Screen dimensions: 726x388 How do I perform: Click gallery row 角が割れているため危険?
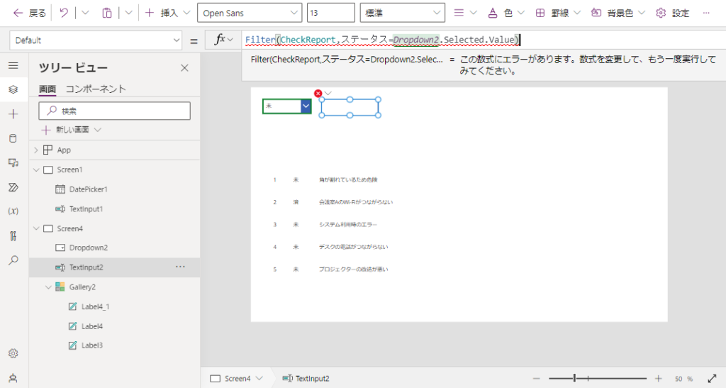[x=348, y=179]
